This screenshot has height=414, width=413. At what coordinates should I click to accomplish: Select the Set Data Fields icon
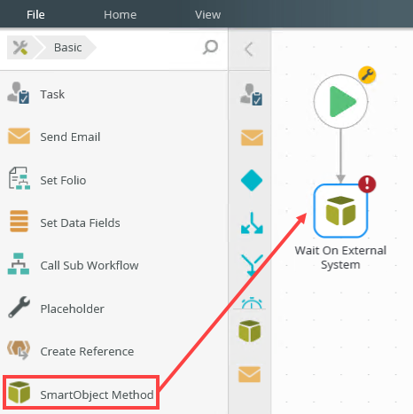click(x=19, y=221)
